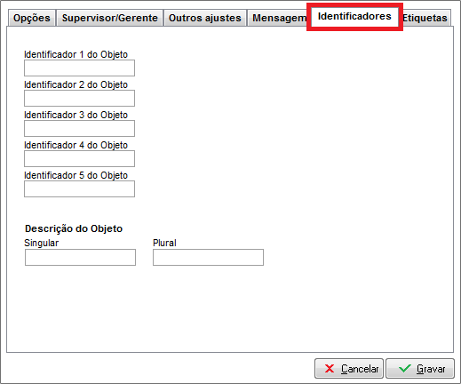Click the green checkmark icon on Gravar
The height and width of the screenshot is (384, 461).
(x=404, y=369)
